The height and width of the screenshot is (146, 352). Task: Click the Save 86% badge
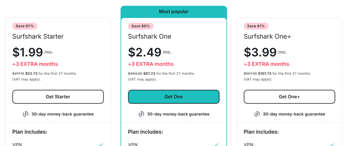(x=141, y=26)
